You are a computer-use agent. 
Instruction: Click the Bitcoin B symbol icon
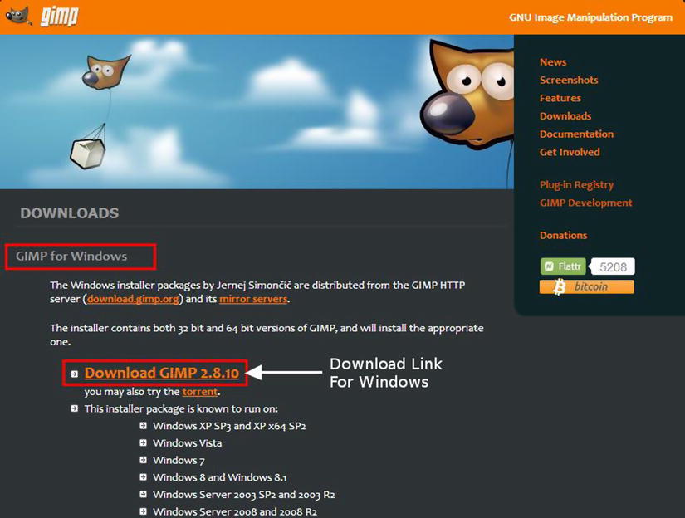tap(559, 287)
